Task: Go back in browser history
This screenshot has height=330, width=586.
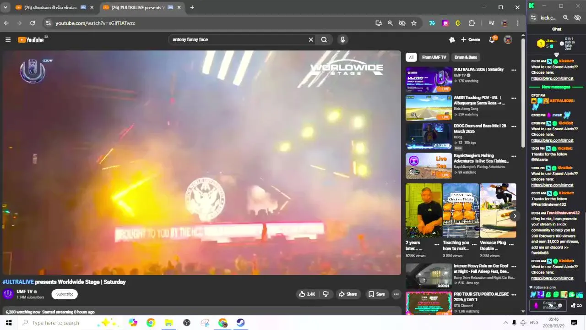Action: tap(6, 23)
